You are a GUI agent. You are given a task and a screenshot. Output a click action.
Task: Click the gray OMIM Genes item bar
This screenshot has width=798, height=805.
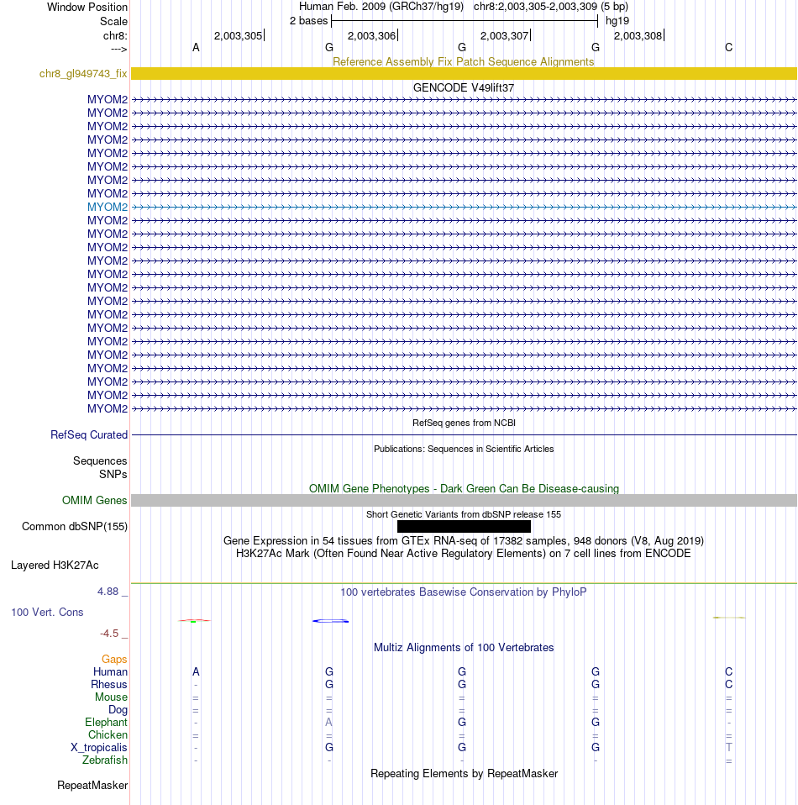[x=464, y=501]
